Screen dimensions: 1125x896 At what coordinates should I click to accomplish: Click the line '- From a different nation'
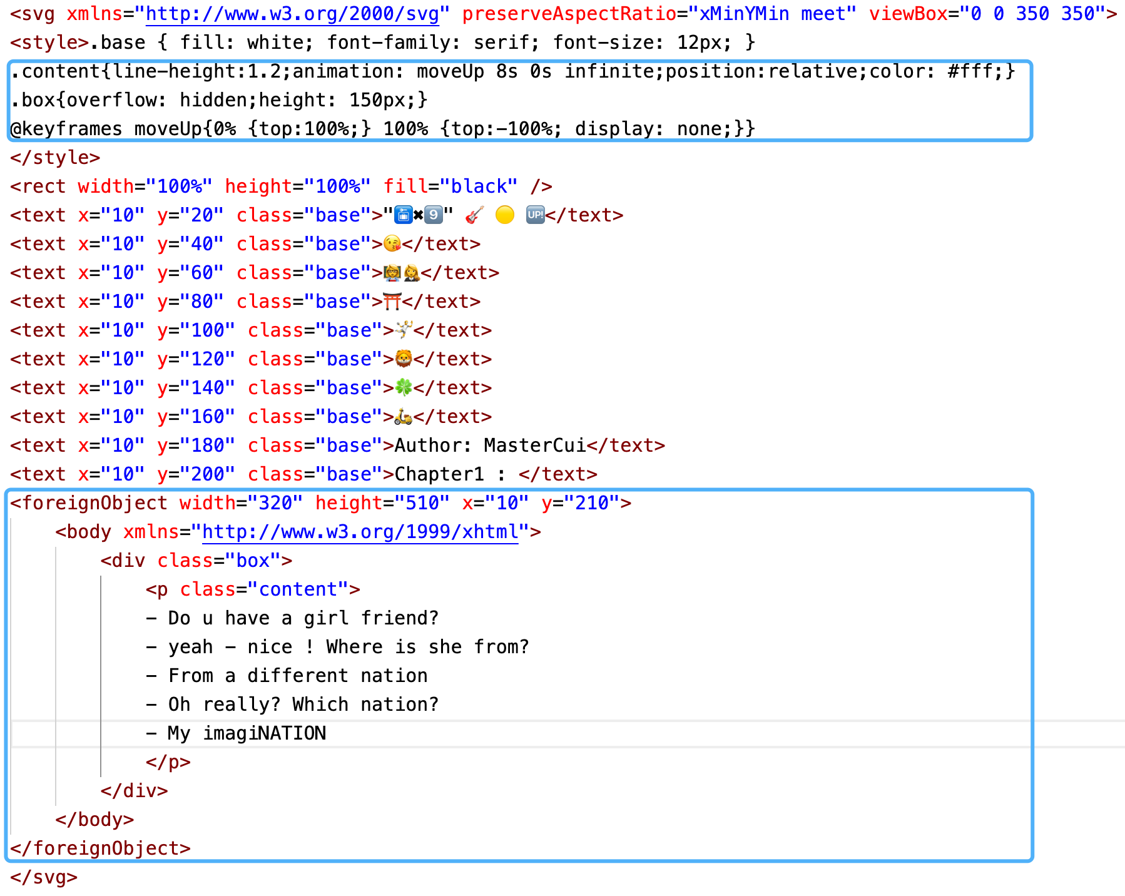pyautogui.click(x=287, y=676)
